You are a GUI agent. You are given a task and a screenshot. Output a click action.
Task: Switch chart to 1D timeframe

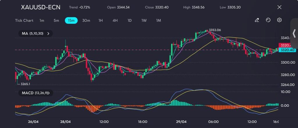pyautogui.click(x=130, y=21)
